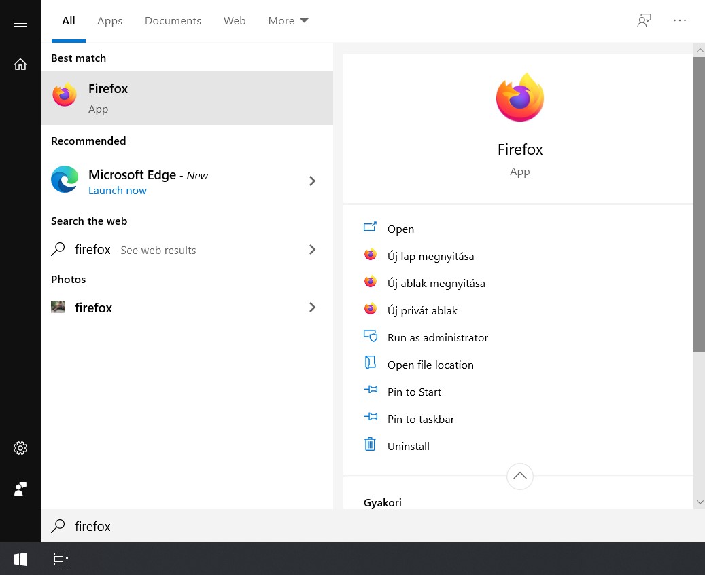Click the Open action icon
Screen dimensions: 705x575
(370, 227)
